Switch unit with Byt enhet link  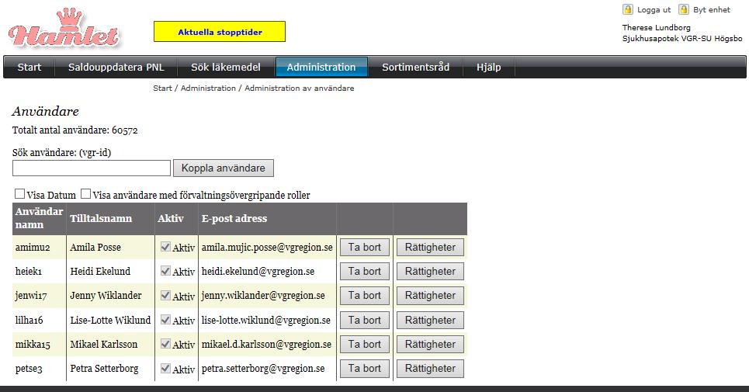pyautogui.click(x=712, y=10)
